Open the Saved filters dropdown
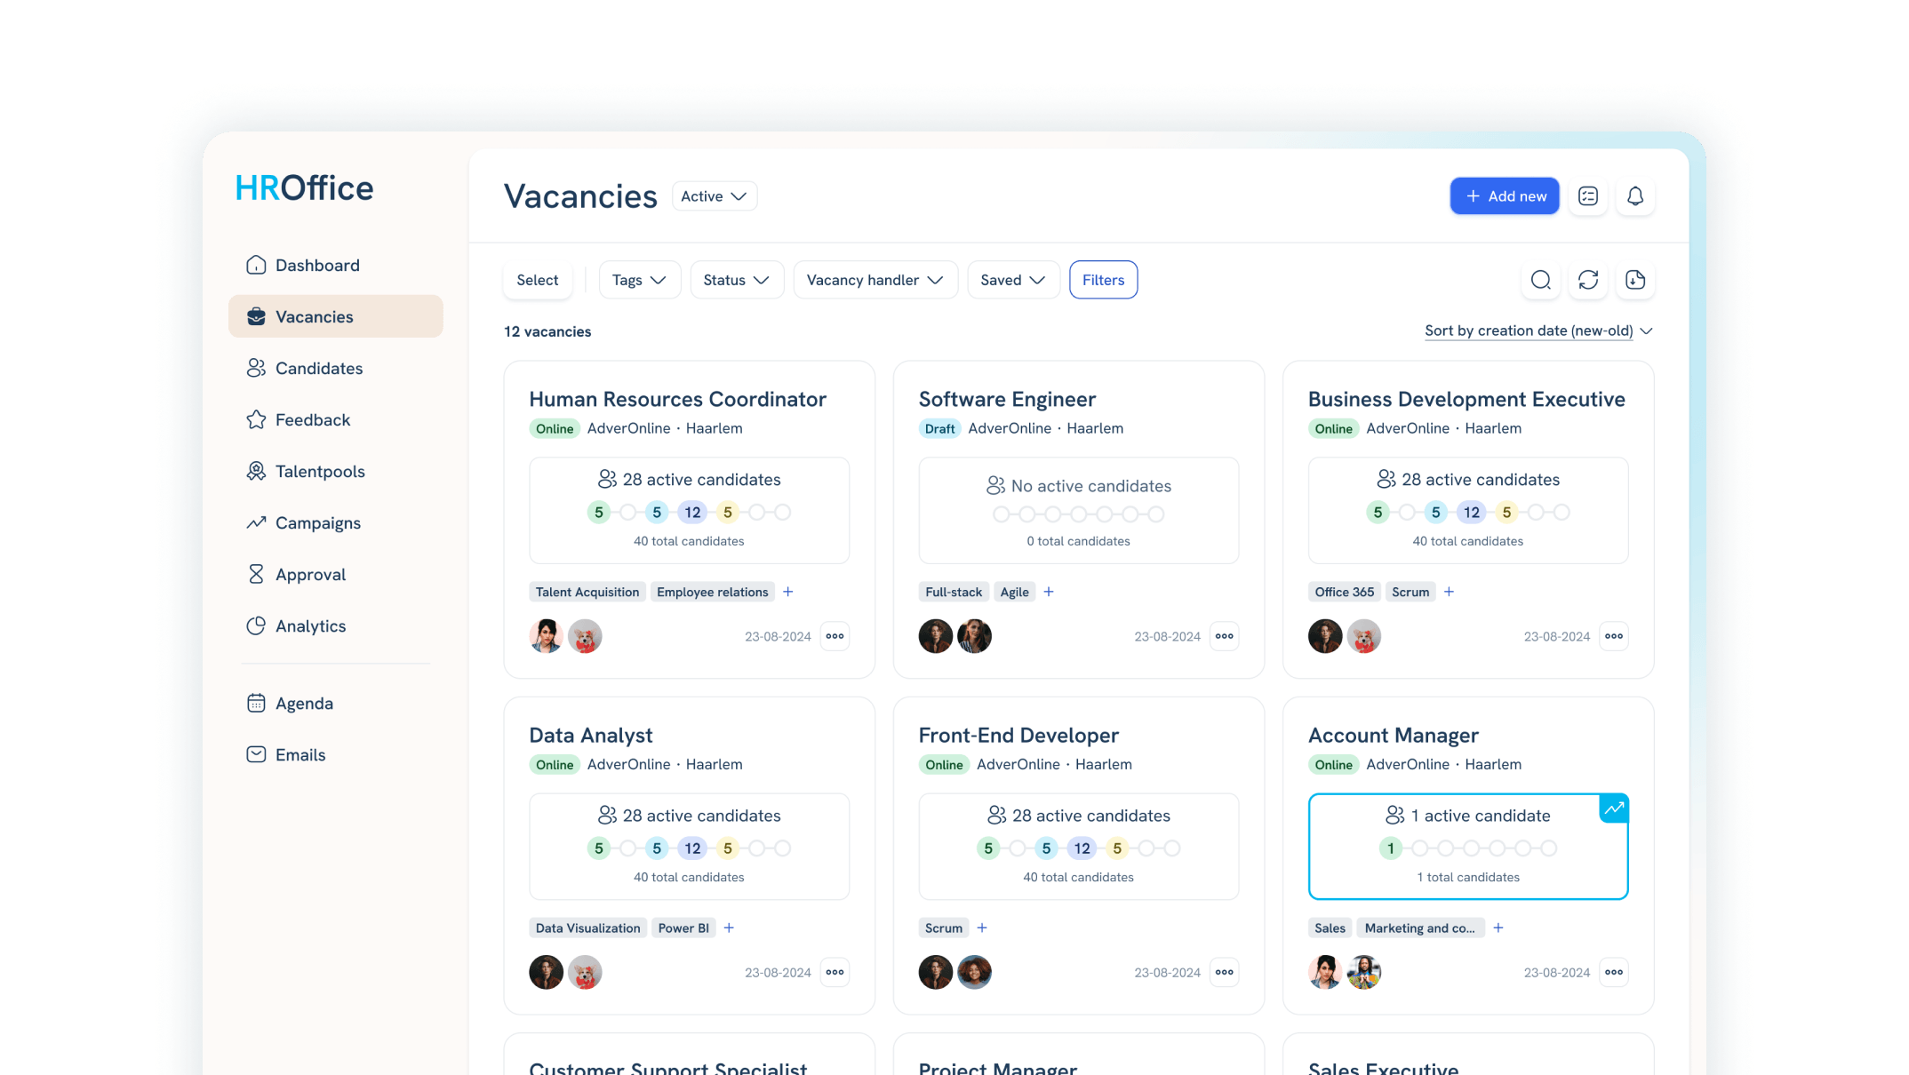The width and height of the screenshot is (1909, 1075). [x=1013, y=280]
